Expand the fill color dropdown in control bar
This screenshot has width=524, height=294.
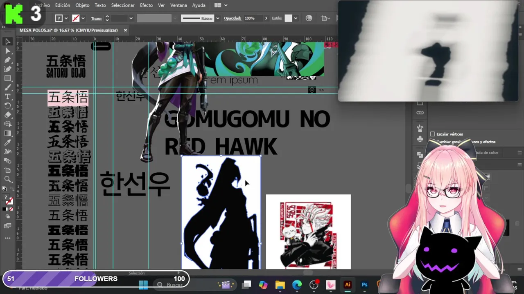(66, 18)
